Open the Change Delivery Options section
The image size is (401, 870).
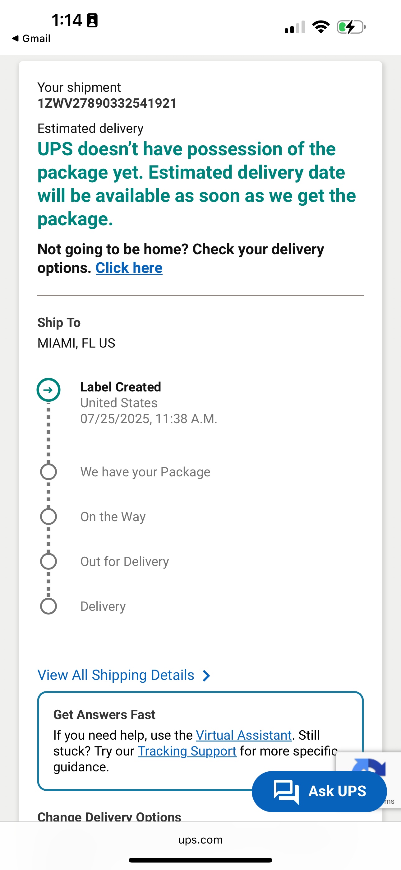tap(109, 816)
